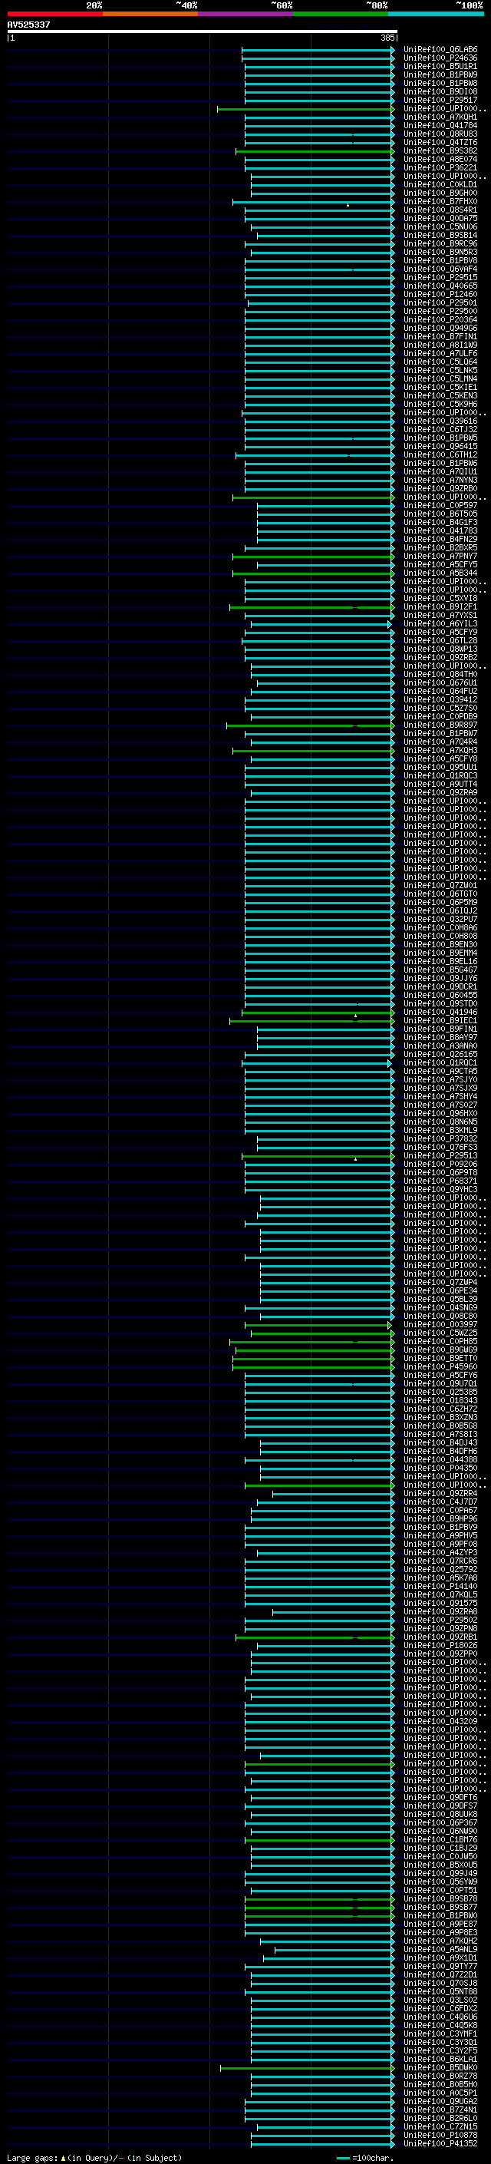This screenshot has width=491, height=2164.
Task: Click the green ~80% identity legend segment
Action: [x=341, y=14]
